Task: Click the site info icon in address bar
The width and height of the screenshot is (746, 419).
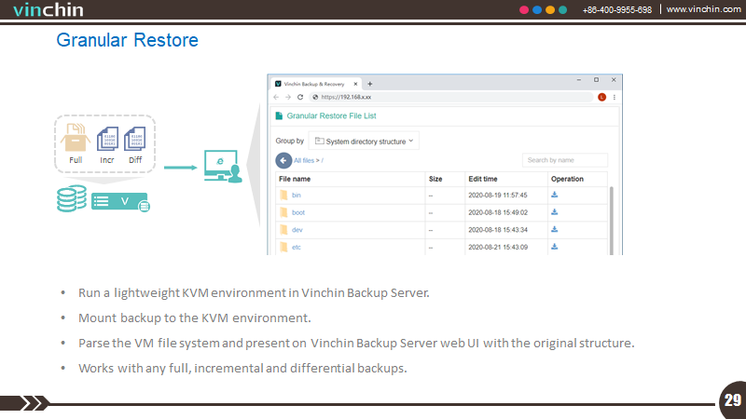Action: coord(315,97)
